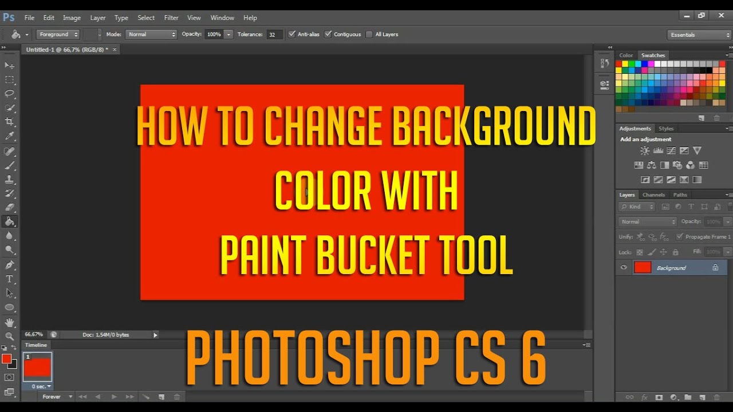Toggle Propagate Frame 1 checkbox
The height and width of the screenshot is (412, 733).
pyautogui.click(x=680, y=236)
